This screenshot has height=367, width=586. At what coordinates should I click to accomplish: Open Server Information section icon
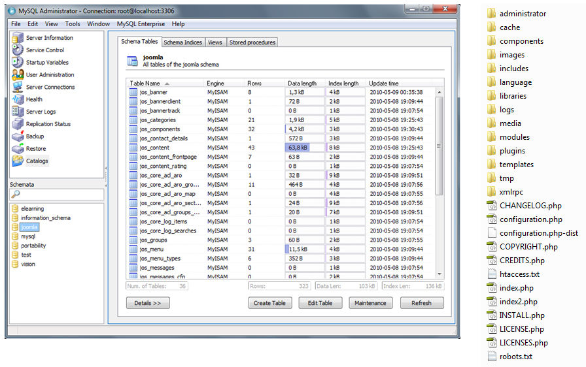(17, 38)
